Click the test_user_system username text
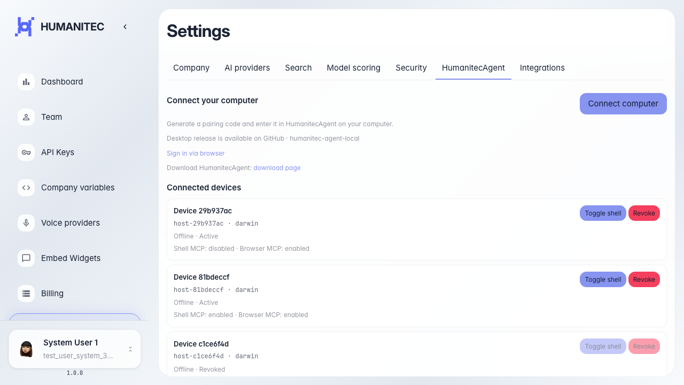Viewport: 684px width, 385px height. 78,356
